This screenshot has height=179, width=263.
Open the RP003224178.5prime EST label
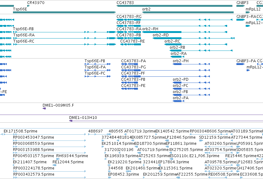point(34,168)
